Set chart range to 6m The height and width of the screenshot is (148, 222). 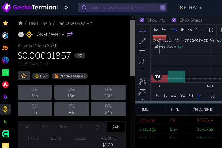(173, 96)
